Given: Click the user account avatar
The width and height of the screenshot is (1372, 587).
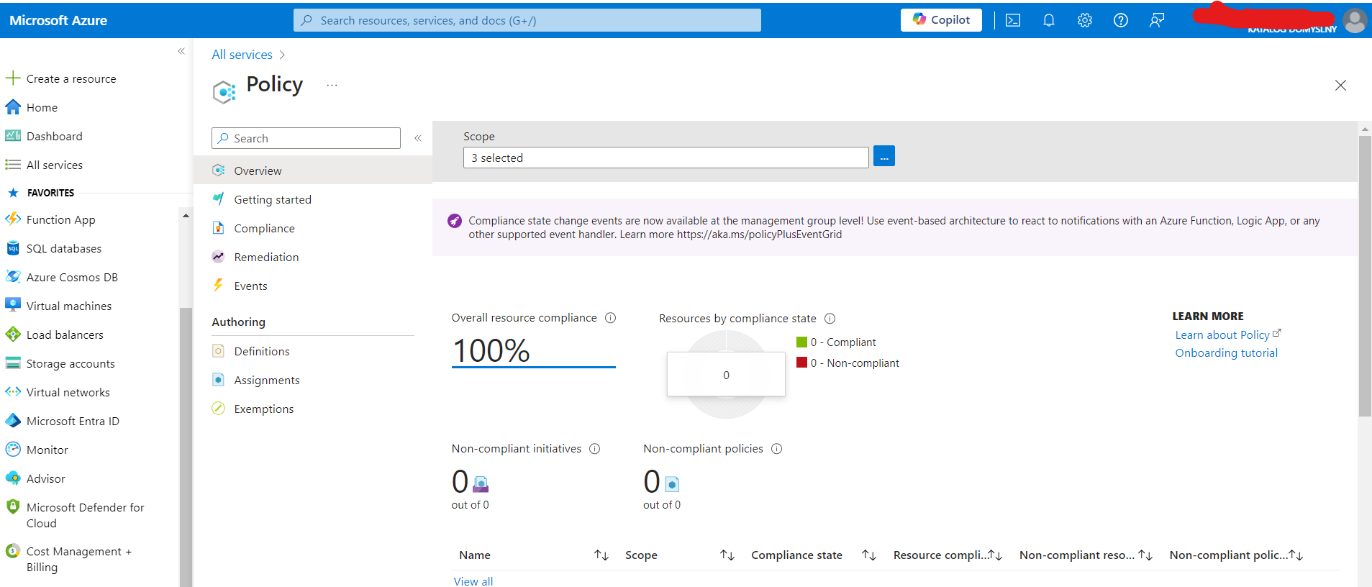Looking at the screenshot, I should click(x=1355, y=20).
